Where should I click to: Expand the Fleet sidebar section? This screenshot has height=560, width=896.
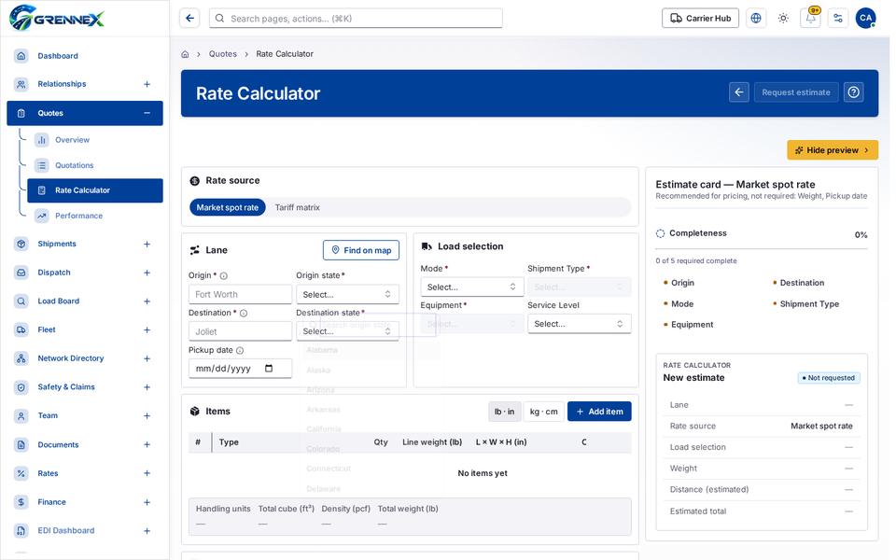click(x=147, y=330)
